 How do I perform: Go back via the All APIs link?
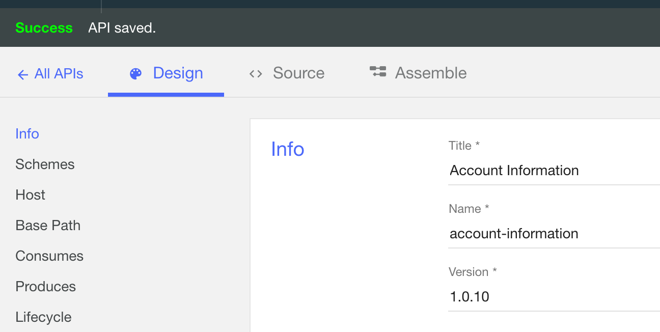pos(59,74)
